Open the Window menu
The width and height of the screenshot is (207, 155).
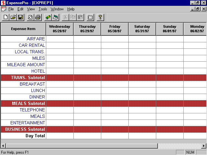point(57,9)
